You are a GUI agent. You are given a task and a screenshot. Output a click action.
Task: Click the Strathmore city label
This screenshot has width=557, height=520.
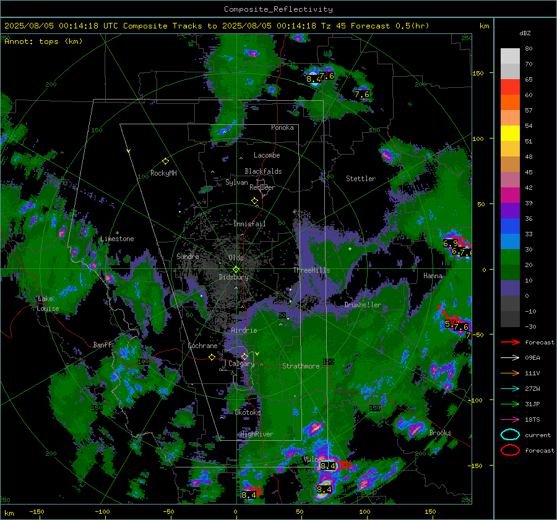(301, 366)
